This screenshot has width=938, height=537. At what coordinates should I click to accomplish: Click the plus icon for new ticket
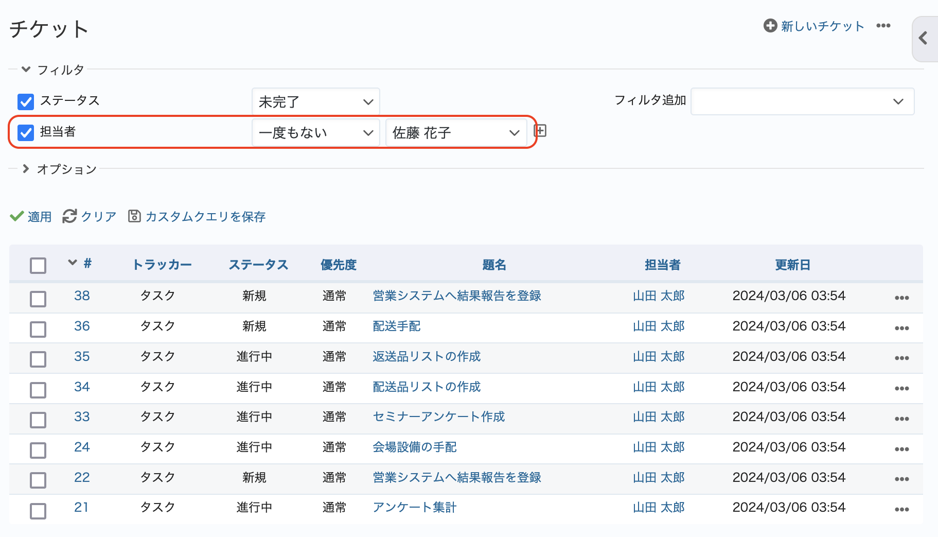[x=770, y=26]
